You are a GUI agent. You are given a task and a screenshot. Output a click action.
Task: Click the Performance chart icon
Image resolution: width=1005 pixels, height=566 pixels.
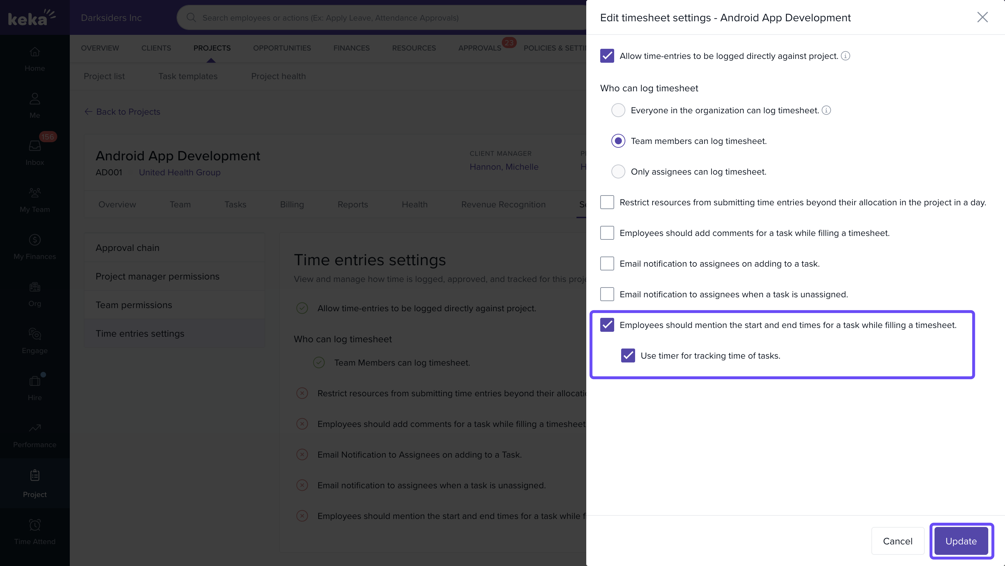coord(35,428)
